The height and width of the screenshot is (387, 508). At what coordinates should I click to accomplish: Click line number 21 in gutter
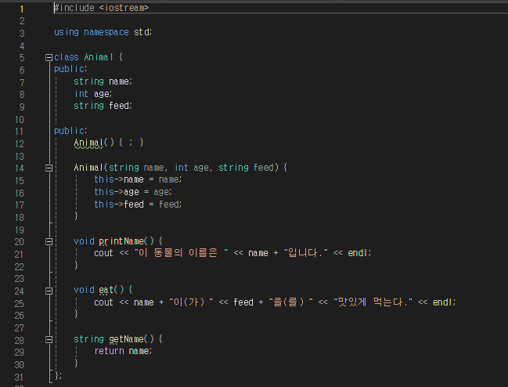pyautogui.click(x=19, y=254)
